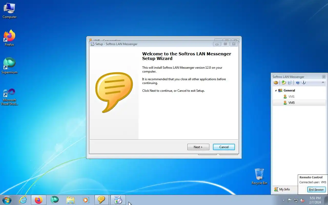This screenshot has height=205, width=328.
Task: Switch to Firefox in the taskbar
Action: [x=39, y=200]
